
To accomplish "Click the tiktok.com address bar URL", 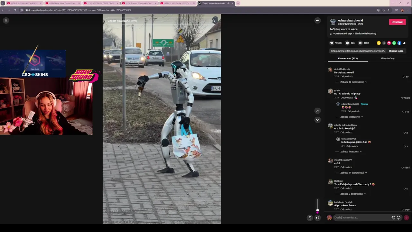I will (78, 10).
